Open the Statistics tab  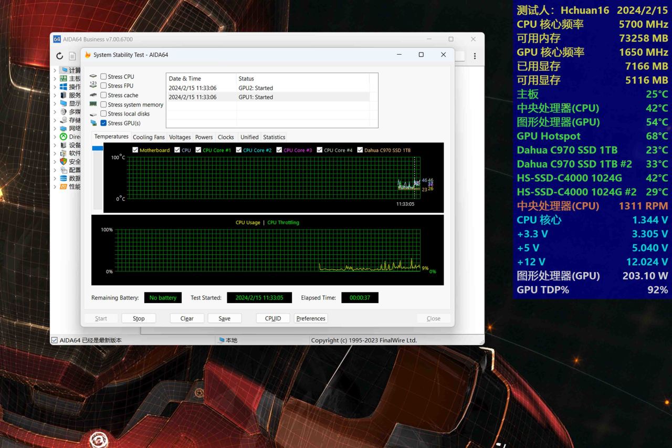pyautogui.click(x=274, y=137)
